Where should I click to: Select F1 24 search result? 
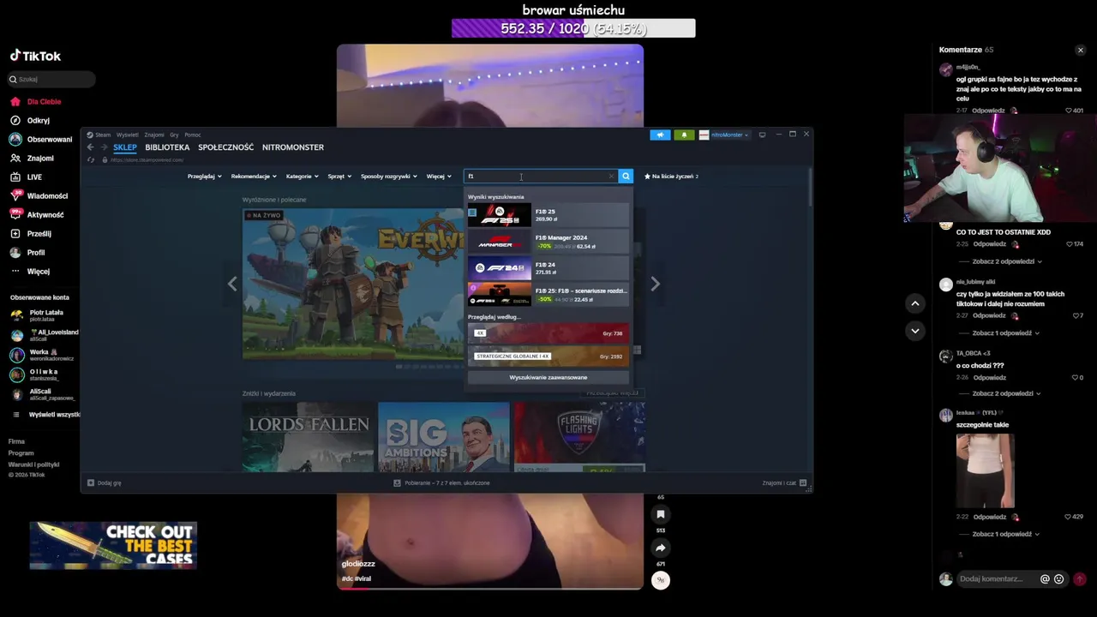point(548,268)
